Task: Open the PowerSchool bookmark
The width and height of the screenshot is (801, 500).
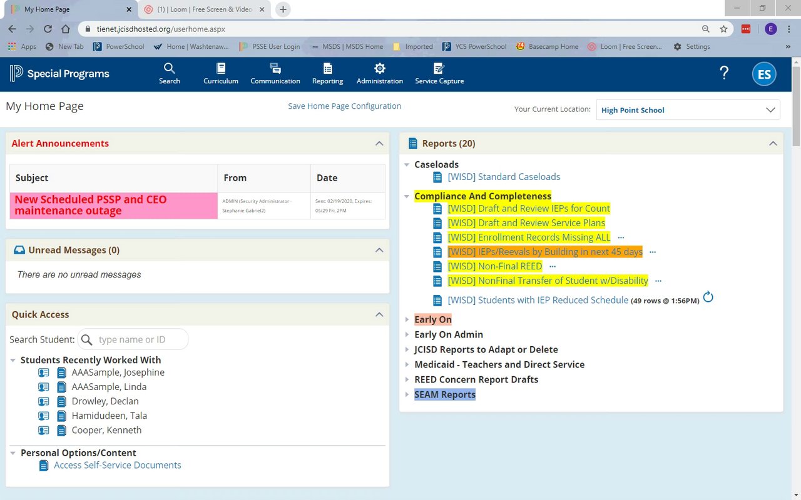Action: (119, 46)
